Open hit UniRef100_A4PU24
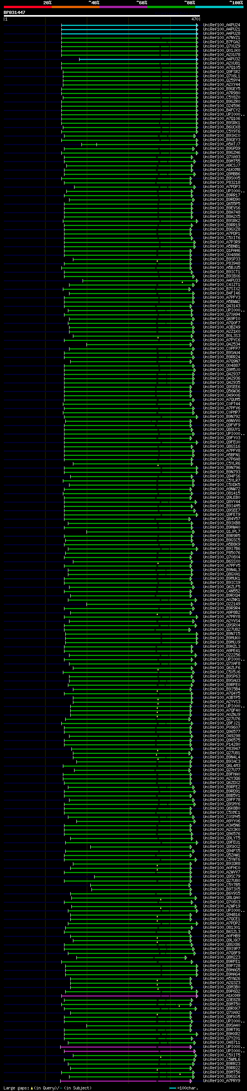 (x=221, y=25)
